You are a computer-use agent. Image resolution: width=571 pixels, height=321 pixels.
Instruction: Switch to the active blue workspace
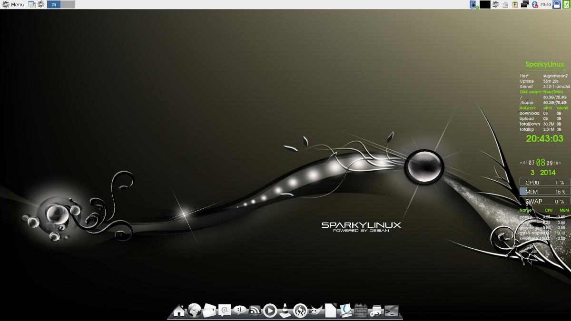pos(54,4)
